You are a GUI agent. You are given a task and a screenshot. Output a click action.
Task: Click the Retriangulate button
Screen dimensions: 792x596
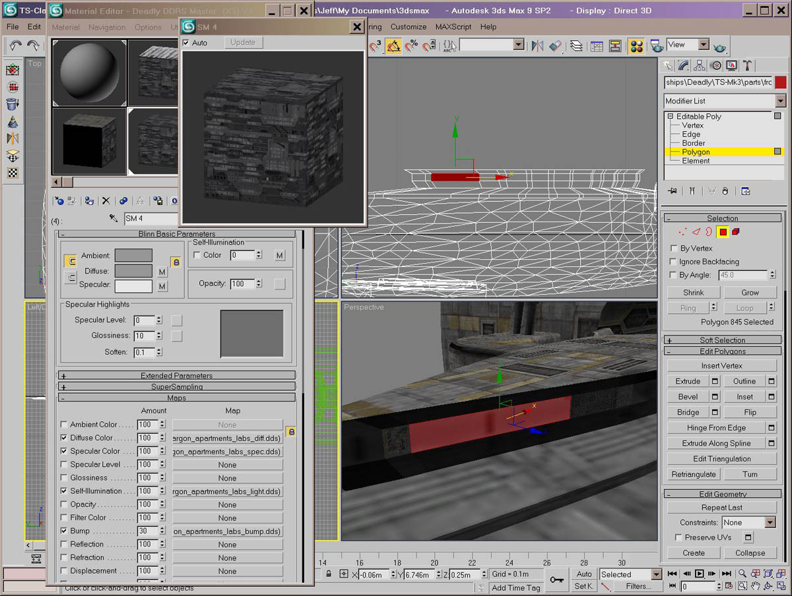[693, 474]
